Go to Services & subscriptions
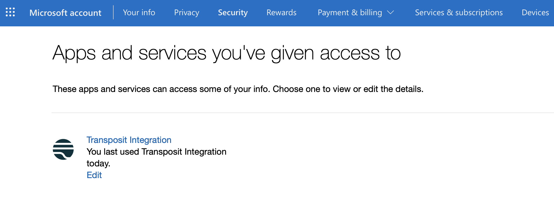This screenshot has width=554, height=215. click(x=459, y=13)
